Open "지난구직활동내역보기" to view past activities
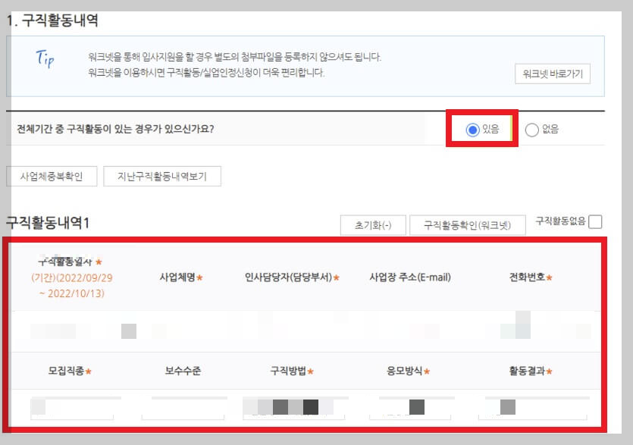Image resolution: width=633 pixels, height=445 pixels. tap(162, 175)
